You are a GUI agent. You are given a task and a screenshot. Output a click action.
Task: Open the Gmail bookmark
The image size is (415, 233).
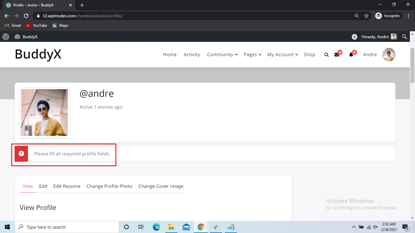pos(12,25)
